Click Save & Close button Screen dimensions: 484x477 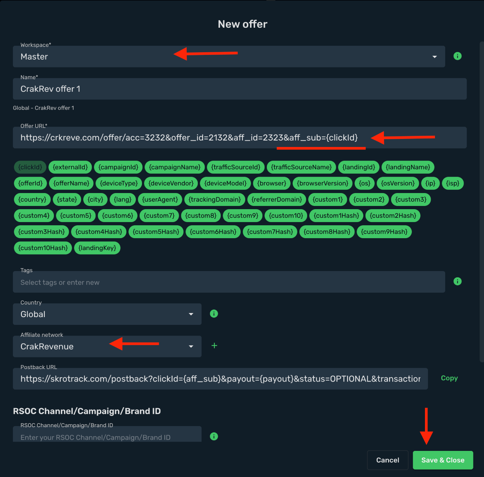pos(443,460)
